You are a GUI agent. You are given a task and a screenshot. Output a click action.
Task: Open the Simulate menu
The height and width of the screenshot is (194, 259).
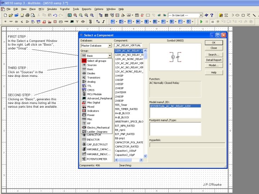tap(52, 9)
